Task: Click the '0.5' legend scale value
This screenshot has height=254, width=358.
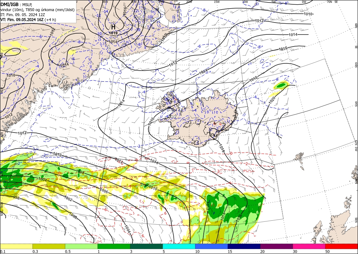Action: click(68, 251)
